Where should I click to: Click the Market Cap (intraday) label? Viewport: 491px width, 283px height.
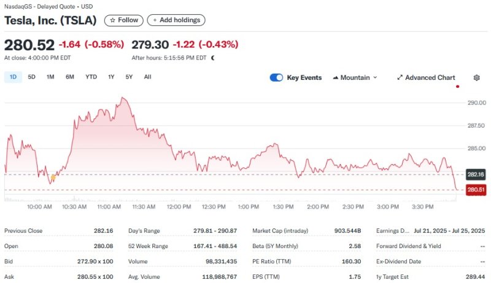(280, 231)
